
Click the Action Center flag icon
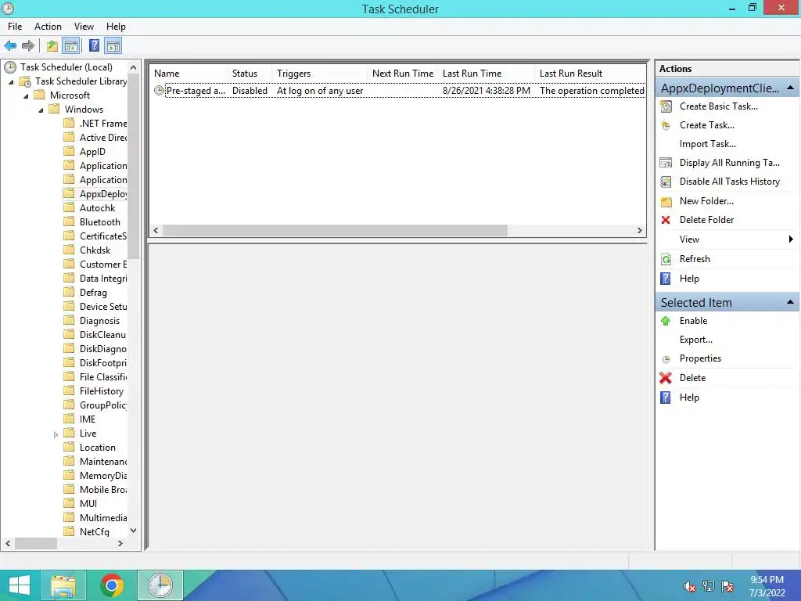pos(727,586)
